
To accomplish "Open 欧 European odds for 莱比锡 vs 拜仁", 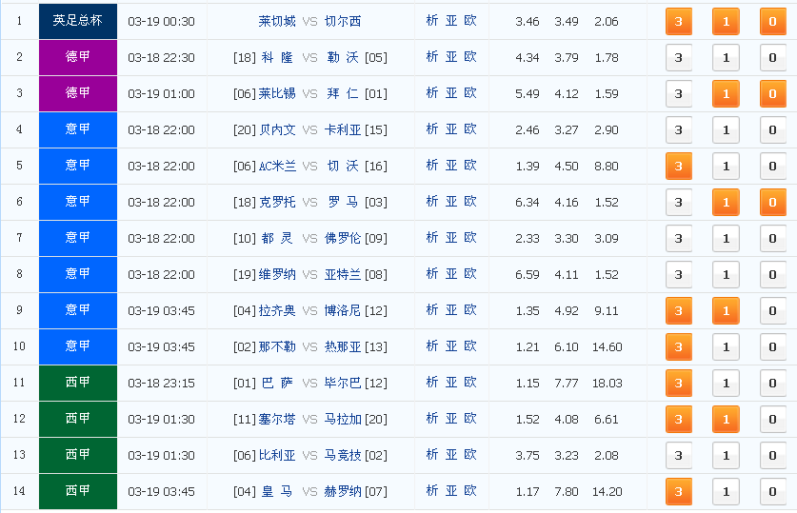I will pyautogui.click(x=470, y=93).
